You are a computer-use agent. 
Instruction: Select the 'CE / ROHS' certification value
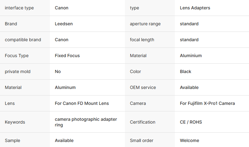[x=191, y=122]
